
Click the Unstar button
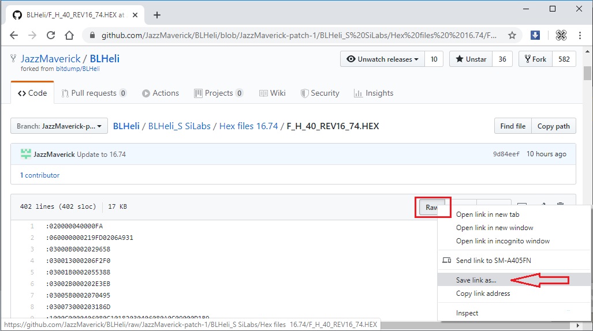point(471,59)
